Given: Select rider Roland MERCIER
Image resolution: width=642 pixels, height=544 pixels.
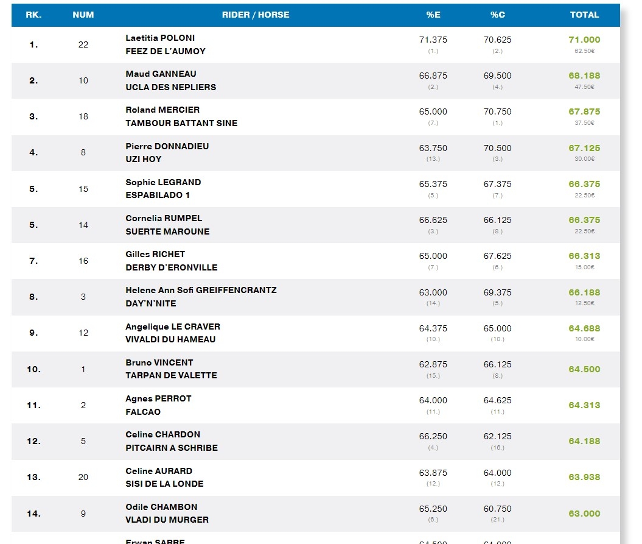Looking at the screenshot, I should 162,110.
